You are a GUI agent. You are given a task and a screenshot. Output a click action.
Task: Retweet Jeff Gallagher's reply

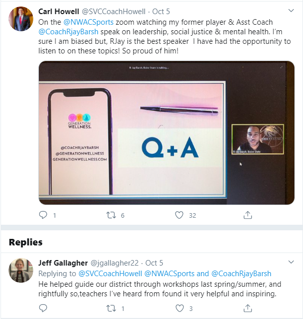tap(111, 308)
